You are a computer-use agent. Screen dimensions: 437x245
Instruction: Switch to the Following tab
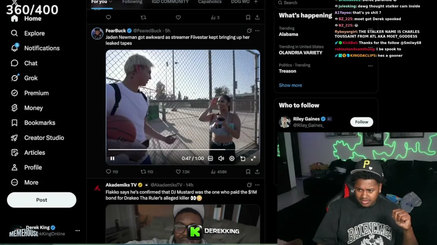(x=132, y=2)
